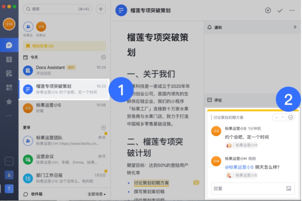This screenshot has width=302, height=201.
Task: Click the 二、榴莲专项突破计划 heading
Action: pos(155,147)
